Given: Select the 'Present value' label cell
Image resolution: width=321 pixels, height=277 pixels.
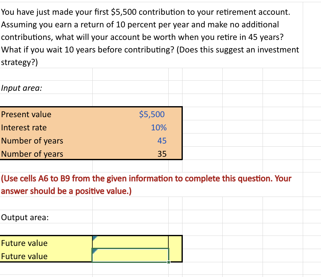Looking at the screenshot, I should (x=46, y=114).
